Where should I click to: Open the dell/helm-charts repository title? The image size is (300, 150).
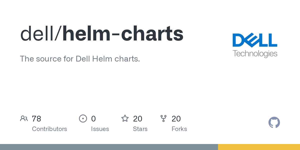[x=102, y=34]
